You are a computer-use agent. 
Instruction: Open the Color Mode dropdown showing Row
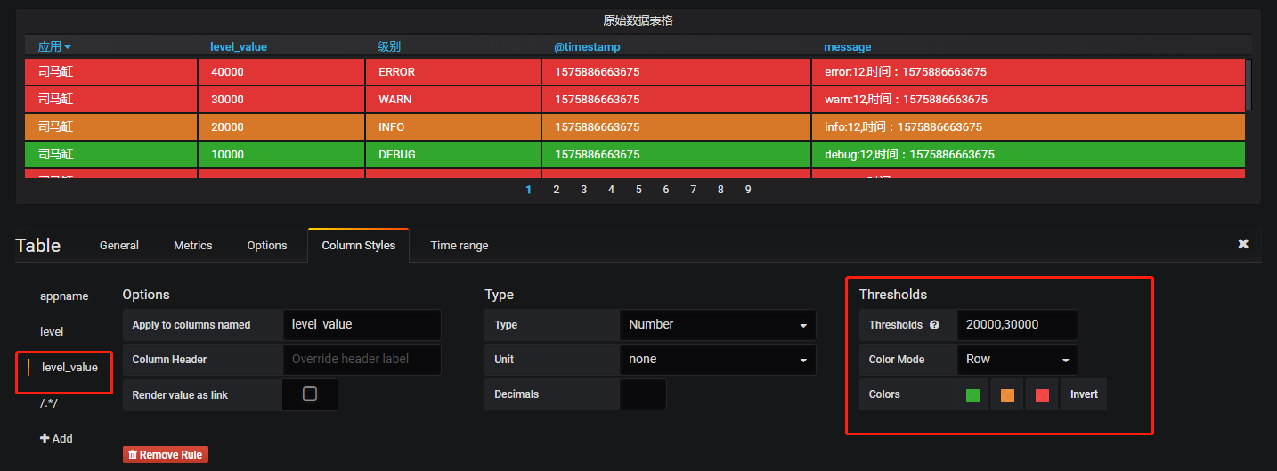[1017, 360]
